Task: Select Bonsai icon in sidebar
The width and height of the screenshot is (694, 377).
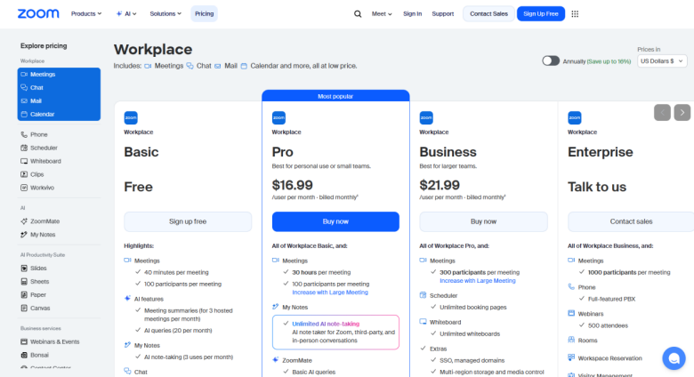Action: [x=24, y=355]
